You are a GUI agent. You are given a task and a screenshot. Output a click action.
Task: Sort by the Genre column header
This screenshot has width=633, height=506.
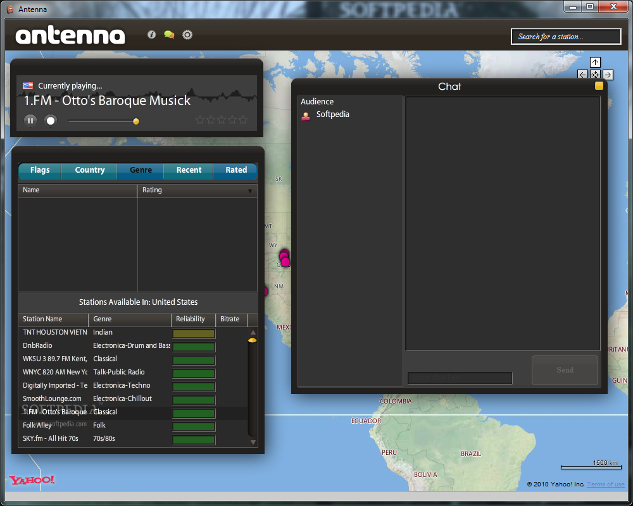tap(130, 319)
